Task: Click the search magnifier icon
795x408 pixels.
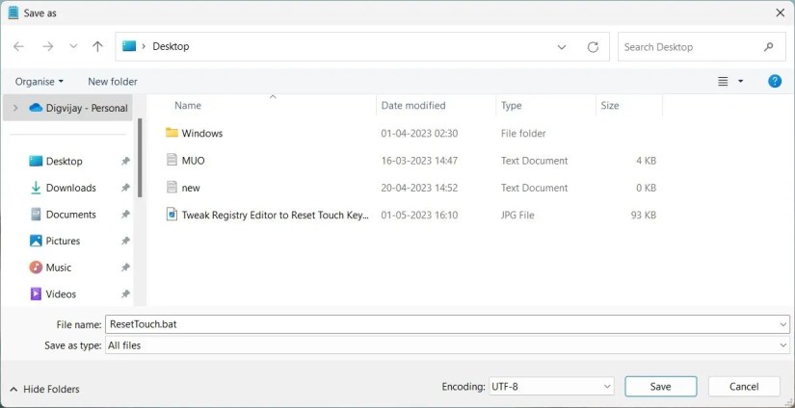Action: (x=769, y=47)
